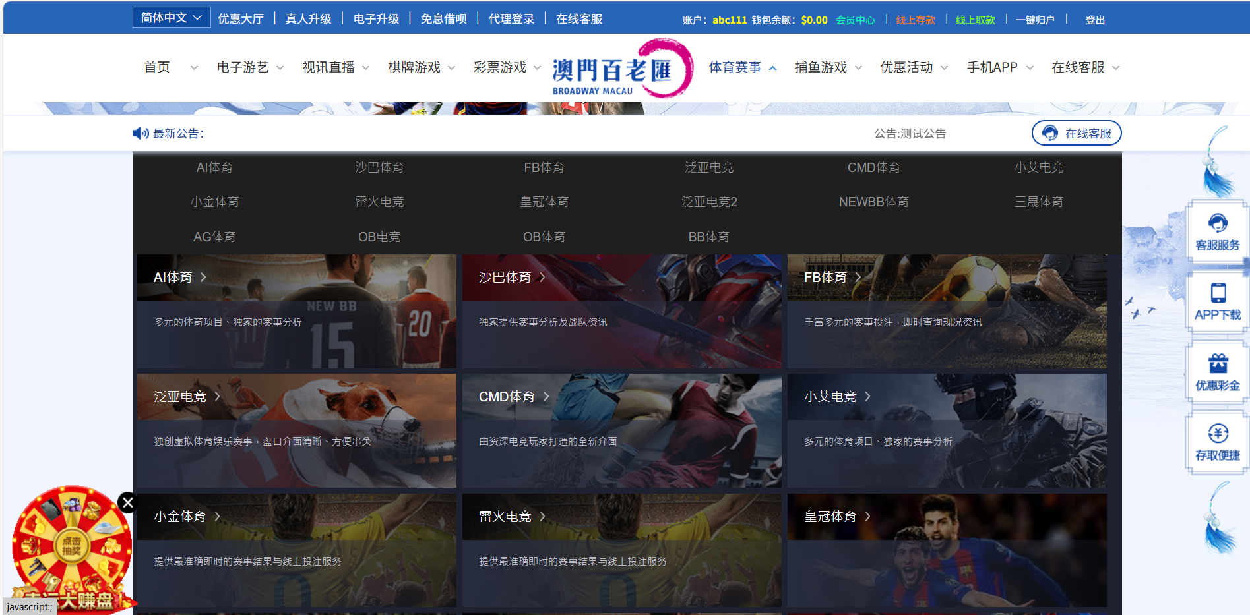Select 小艾电竞 in the sports submenu

pyautogui.click(x=1039, y=167)
